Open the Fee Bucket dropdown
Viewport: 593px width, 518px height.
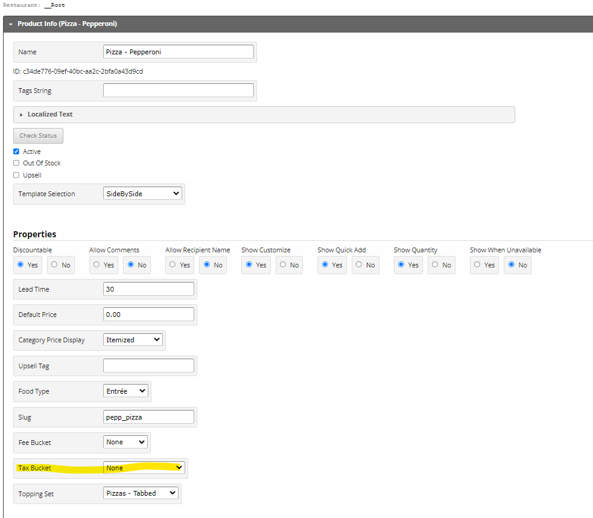(x=125, y=442)
